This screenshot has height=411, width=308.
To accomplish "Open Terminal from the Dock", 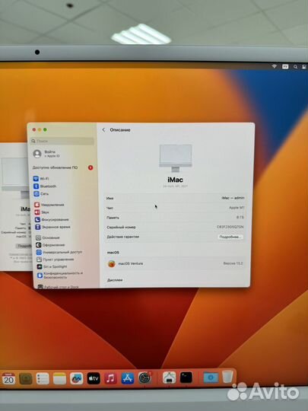I will pos(186,378).
